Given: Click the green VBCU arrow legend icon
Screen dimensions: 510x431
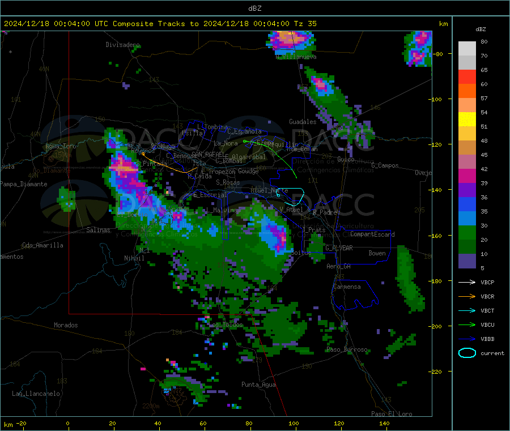Looking at the screenshot, I should tap(467, 325).
